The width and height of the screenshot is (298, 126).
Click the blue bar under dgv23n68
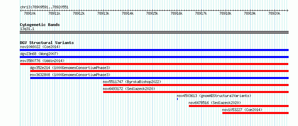coord(154,57)
